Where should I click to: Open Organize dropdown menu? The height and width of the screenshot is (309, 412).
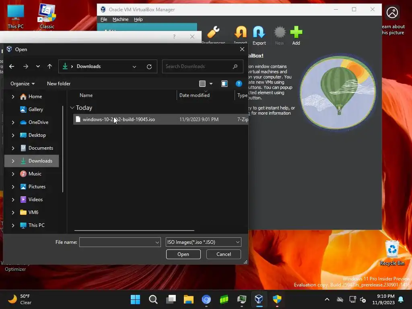point(23,84)
